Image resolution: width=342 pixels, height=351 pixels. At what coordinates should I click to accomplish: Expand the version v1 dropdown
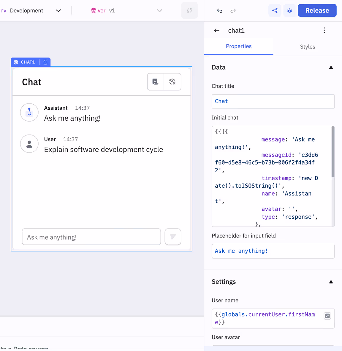pos(159,11)
